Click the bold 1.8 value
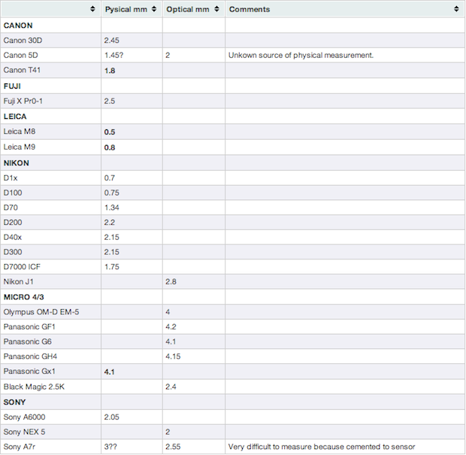 coord(110,71)
